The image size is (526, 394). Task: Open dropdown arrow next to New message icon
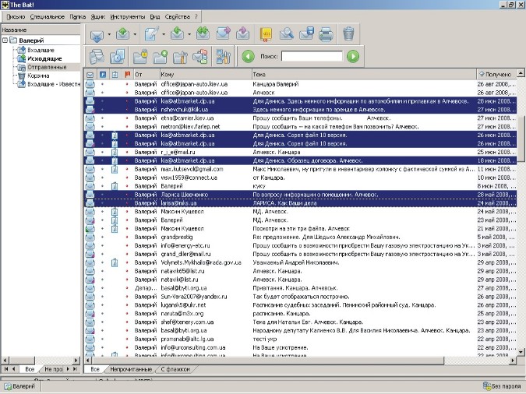[x=164, y=34]
